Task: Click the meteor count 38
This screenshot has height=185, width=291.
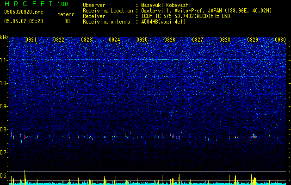Action: (x=67, y=21)
